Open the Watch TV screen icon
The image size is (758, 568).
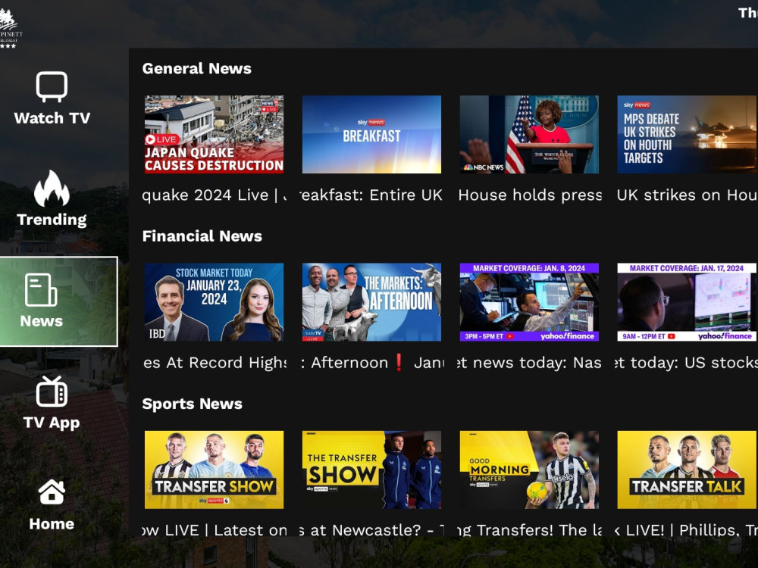[x=52, y=87]
